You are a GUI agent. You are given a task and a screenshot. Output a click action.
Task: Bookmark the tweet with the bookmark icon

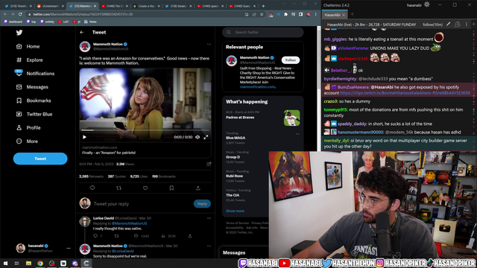point(171,188)
